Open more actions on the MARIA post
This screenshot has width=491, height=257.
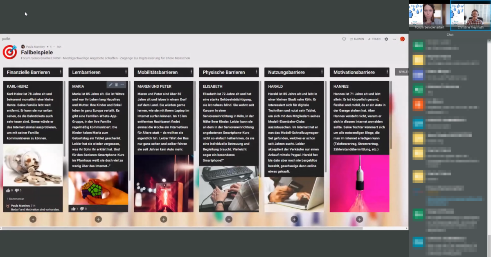coord(122,85)
